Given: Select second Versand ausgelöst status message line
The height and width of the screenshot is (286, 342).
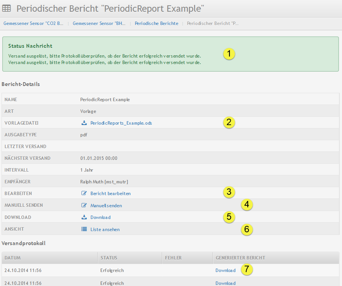Looking at the screenshot, I should click(x=105, y=63).
